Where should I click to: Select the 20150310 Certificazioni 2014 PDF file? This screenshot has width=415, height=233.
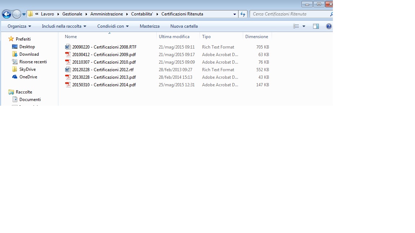point(104,85)
